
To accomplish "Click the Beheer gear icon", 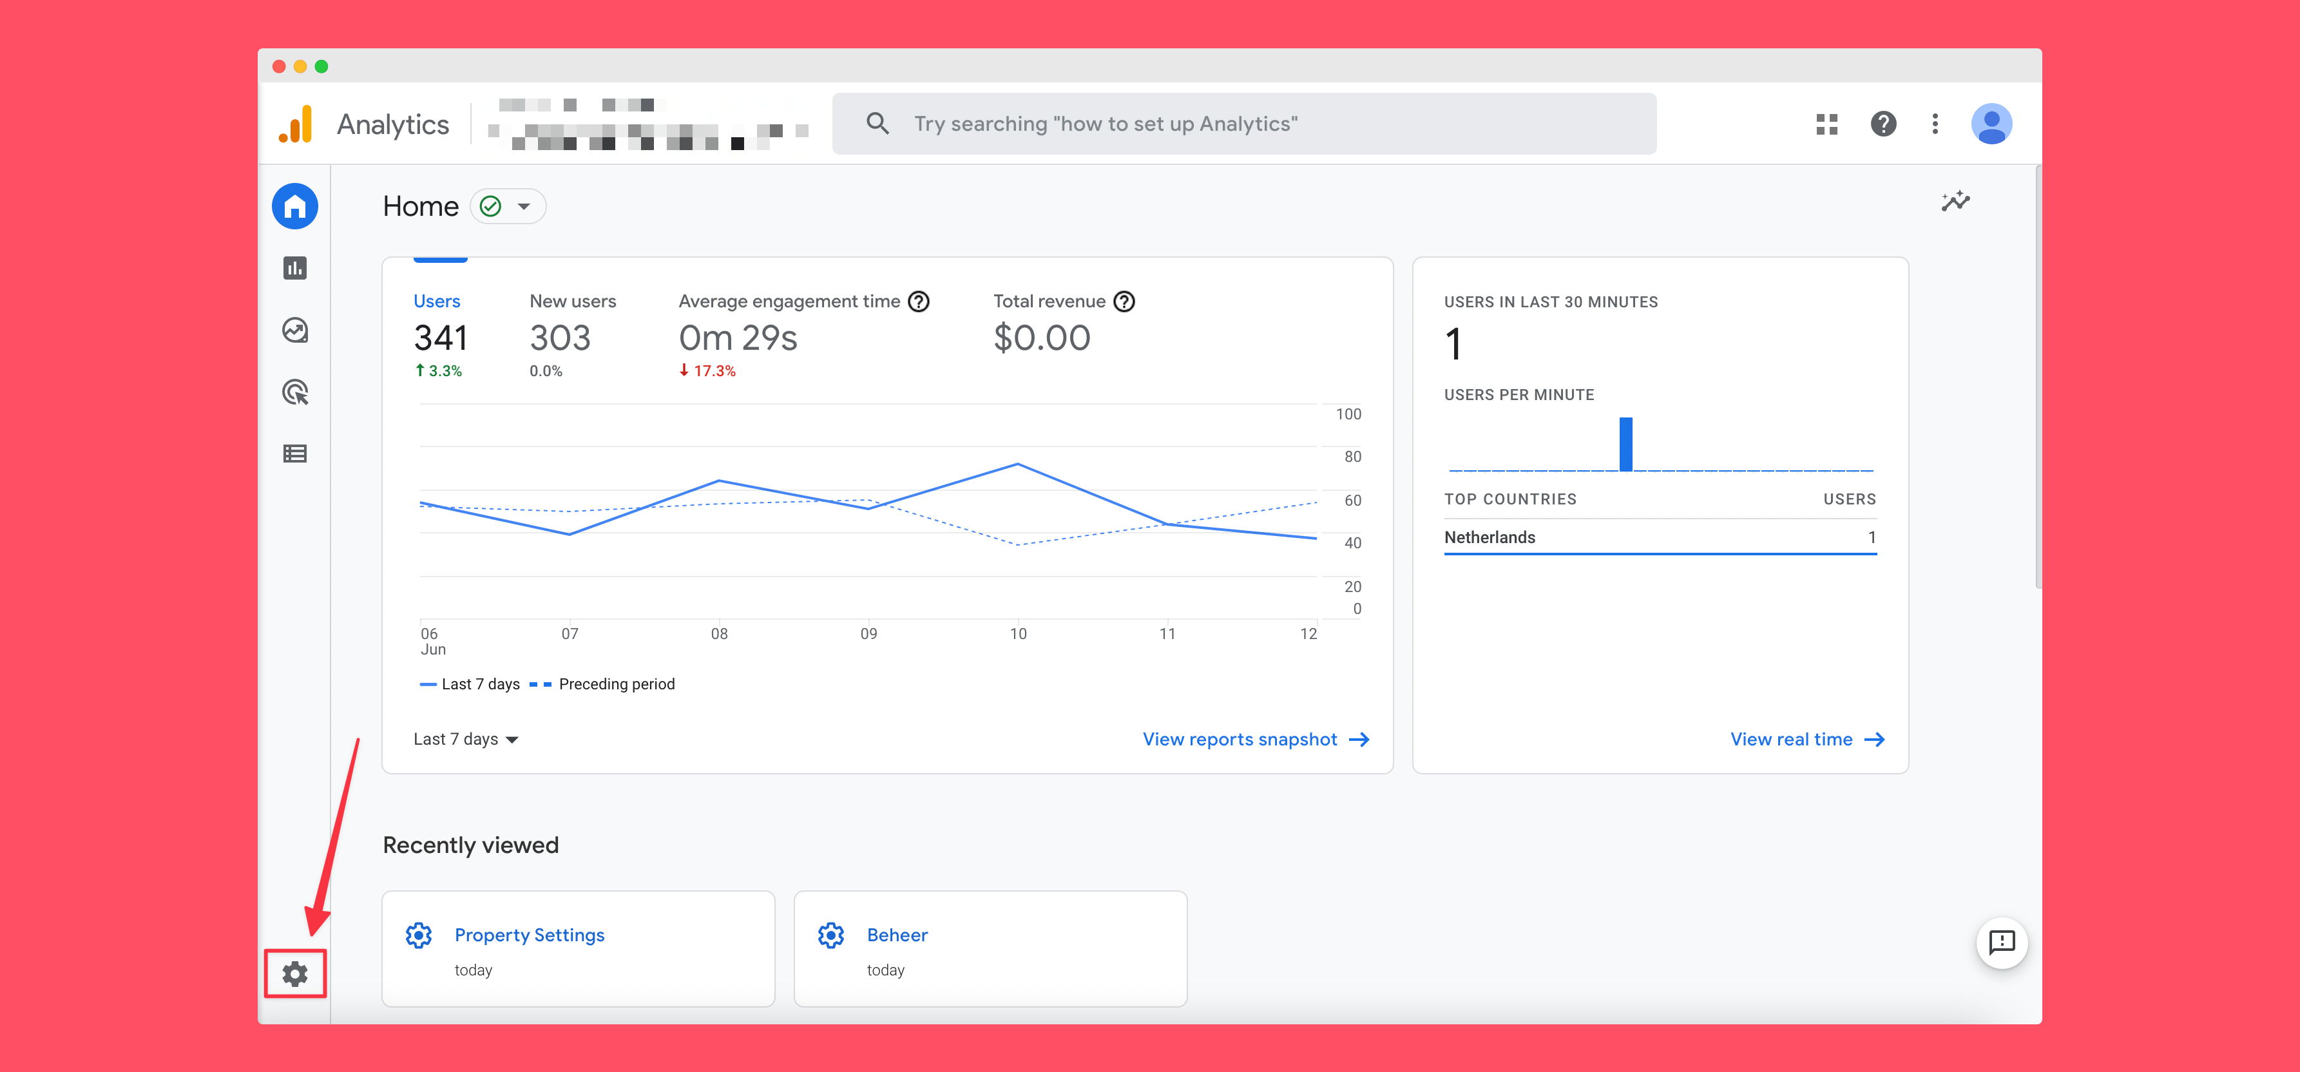I will (830, 935).
